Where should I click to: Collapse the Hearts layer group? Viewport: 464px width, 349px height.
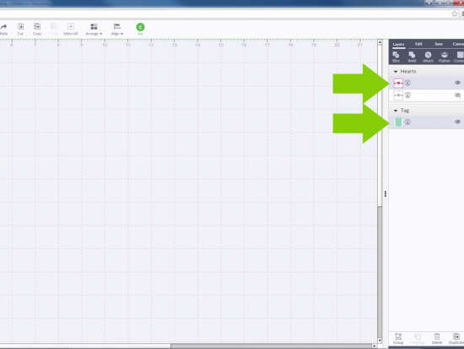(x=396, y=72)
